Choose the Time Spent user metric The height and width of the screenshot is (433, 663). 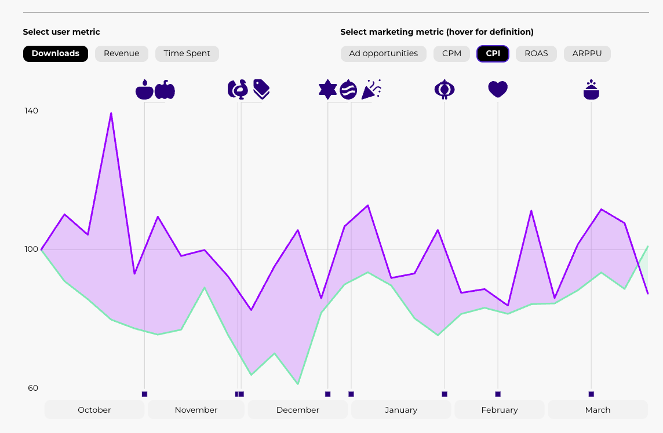187,53
